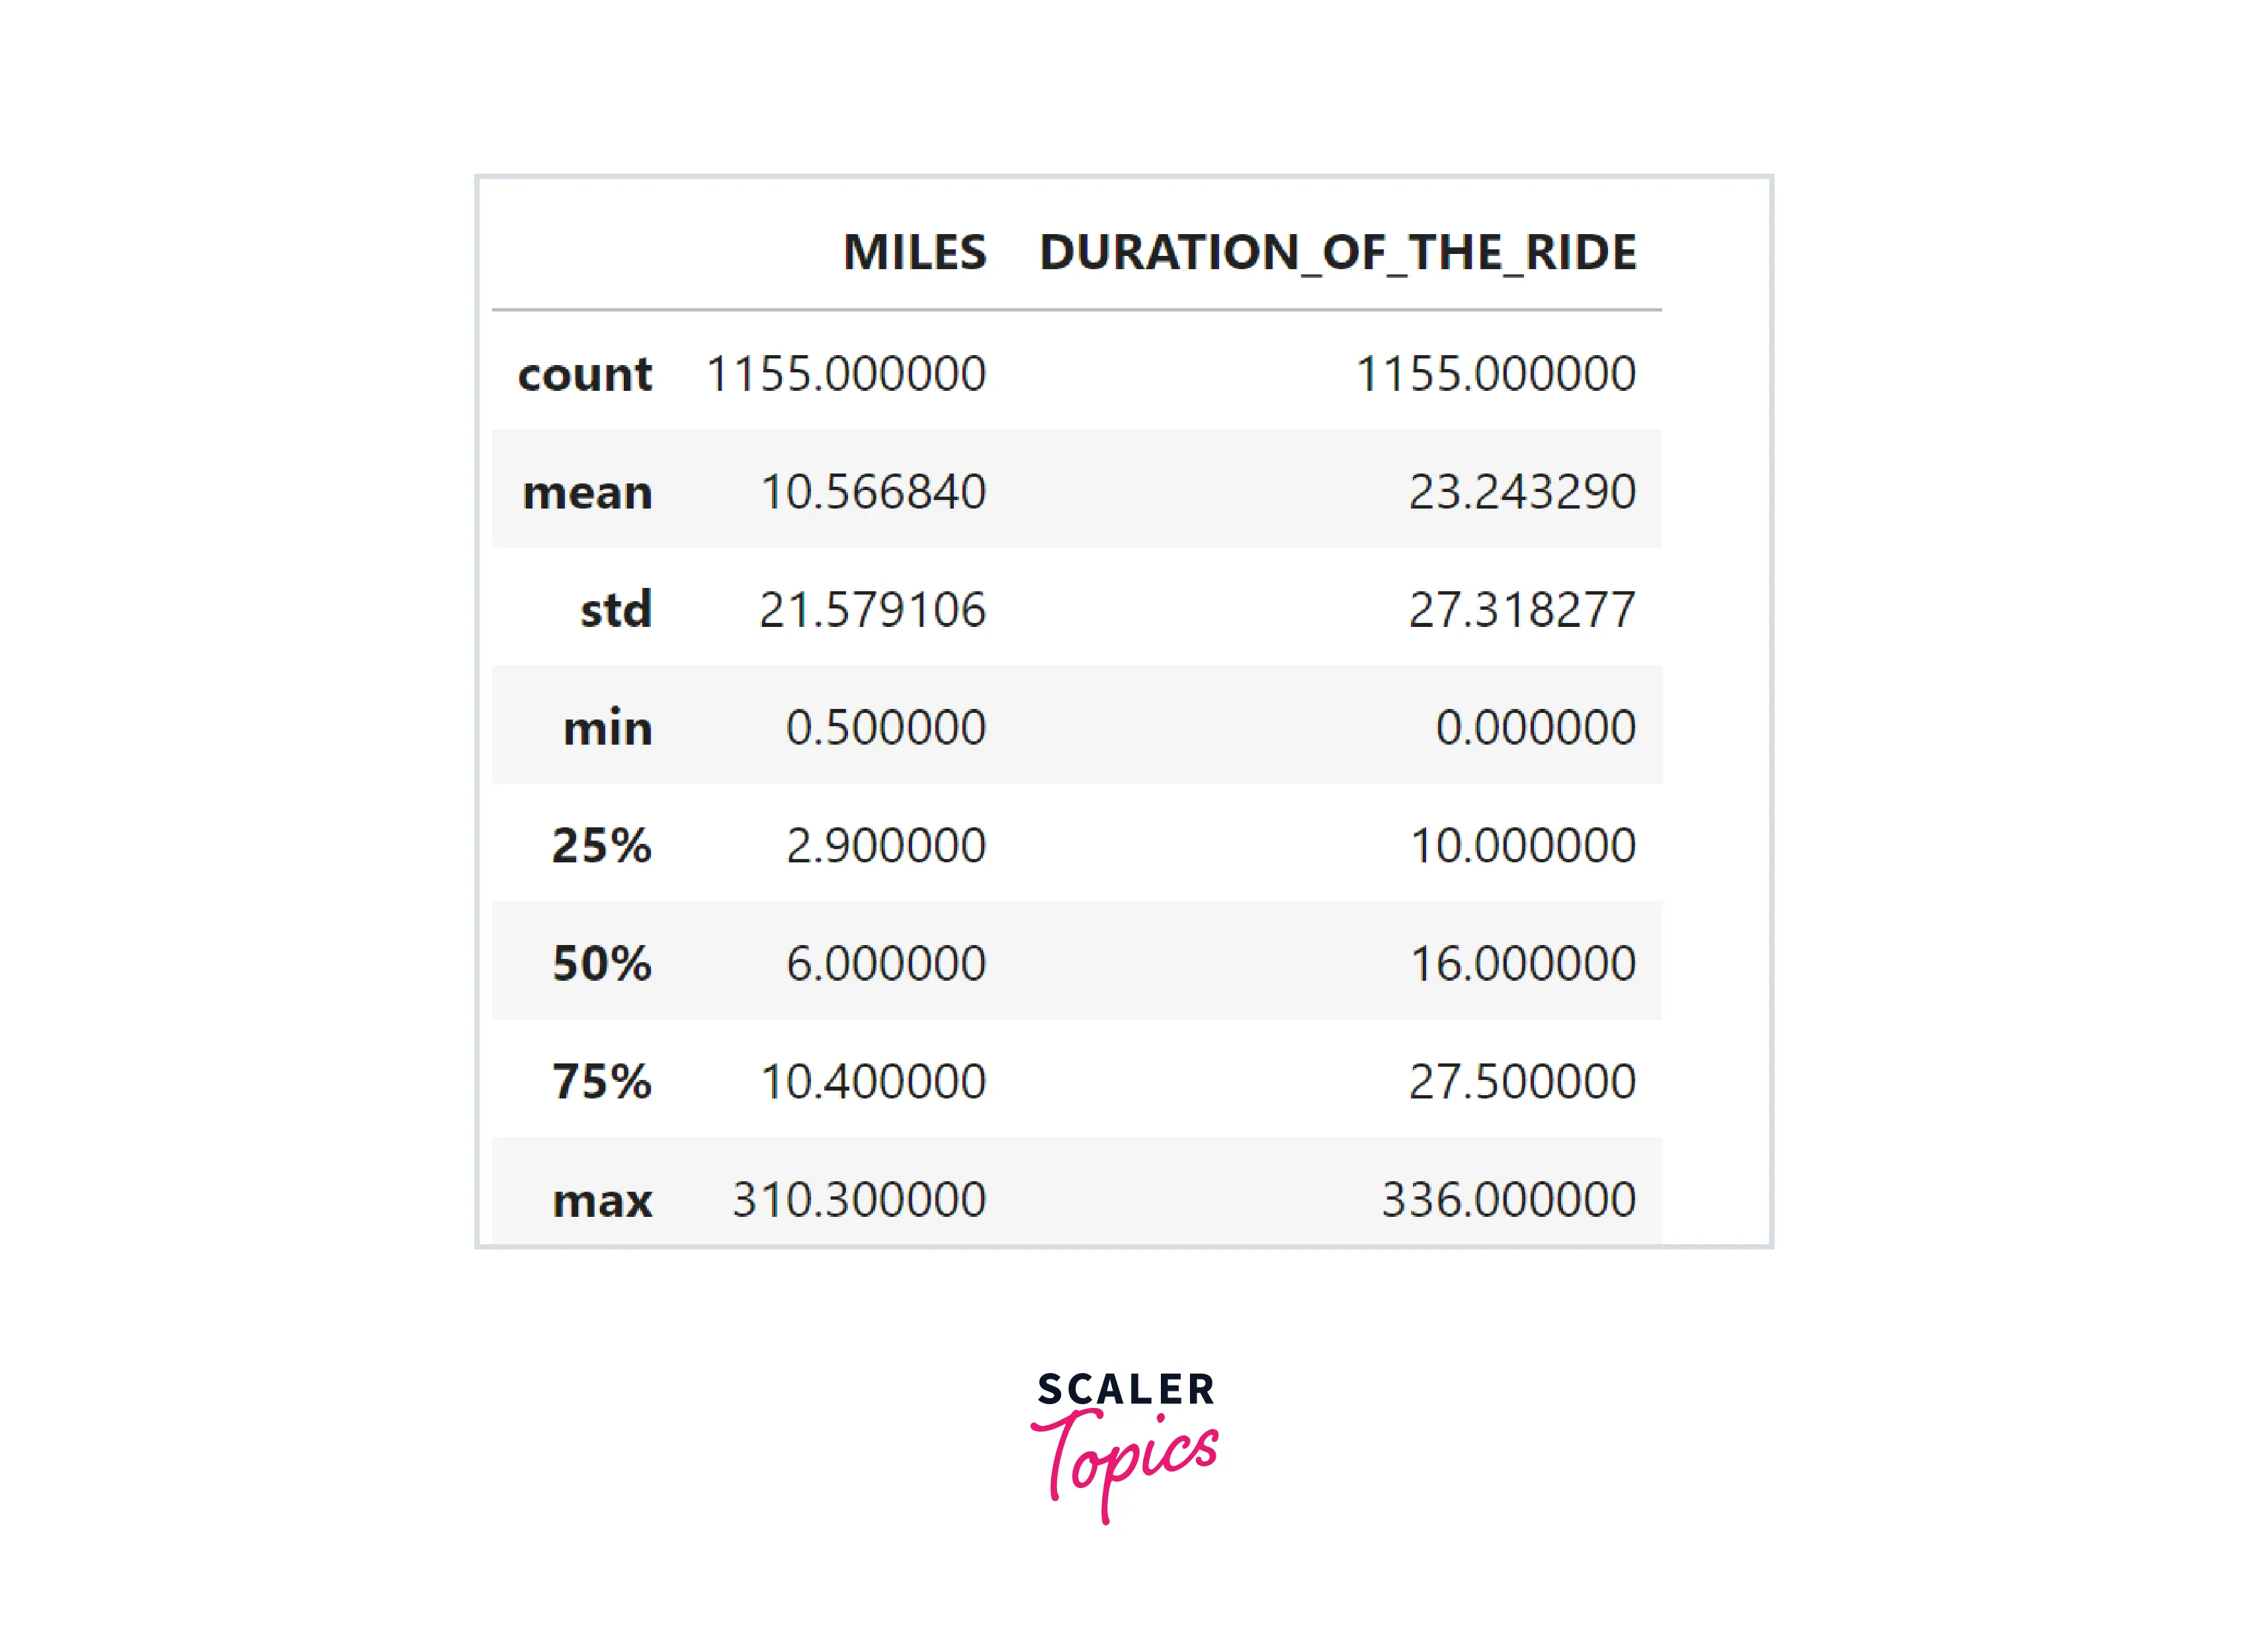
Task: Select the DURATION_OF_THE_RIDE column header
Action: (x=1337, y=252)
